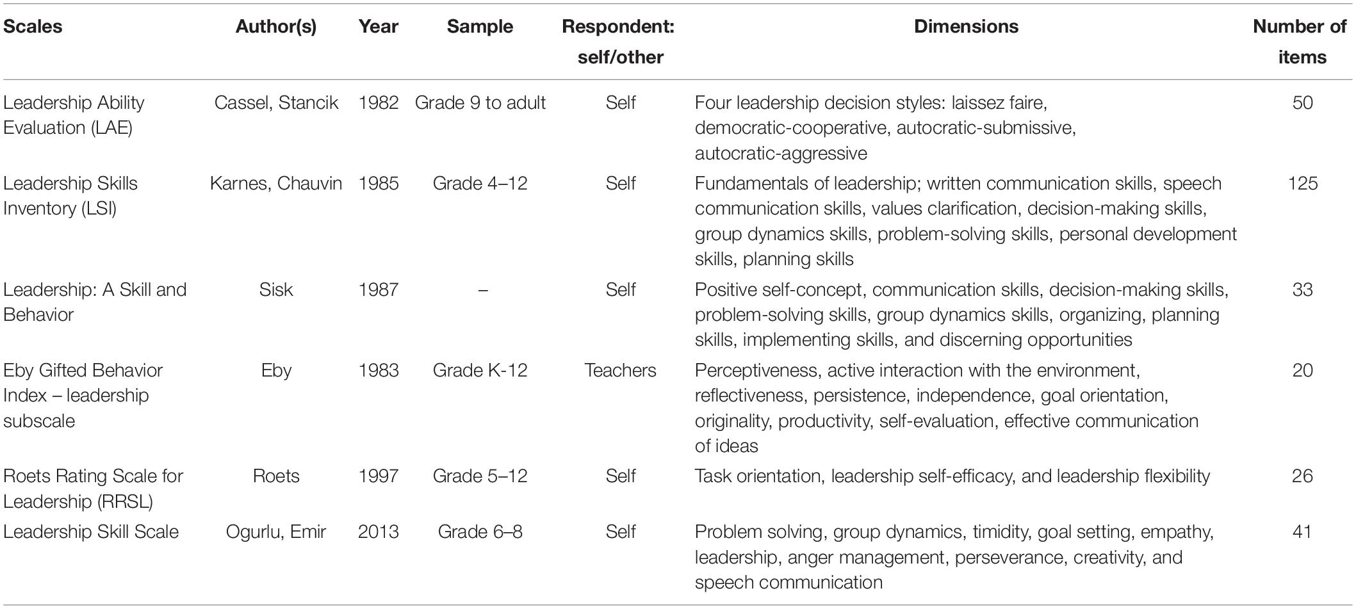The width and height of the screenshot is (1356, 609).
Task: Click the Scales column header
Action: pyautogui.click(x=33, y=27)
